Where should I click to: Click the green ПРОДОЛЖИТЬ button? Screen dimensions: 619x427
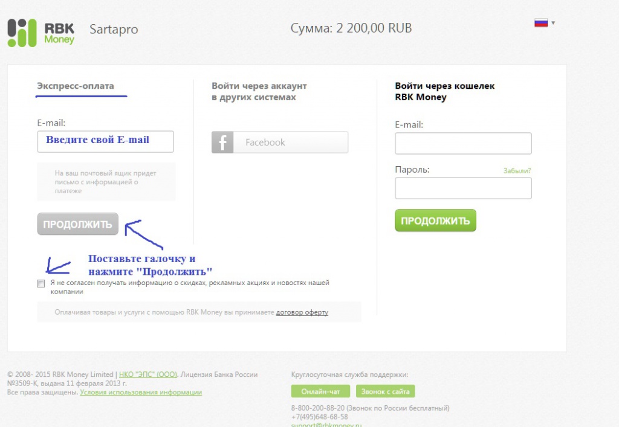click(435, 220)
